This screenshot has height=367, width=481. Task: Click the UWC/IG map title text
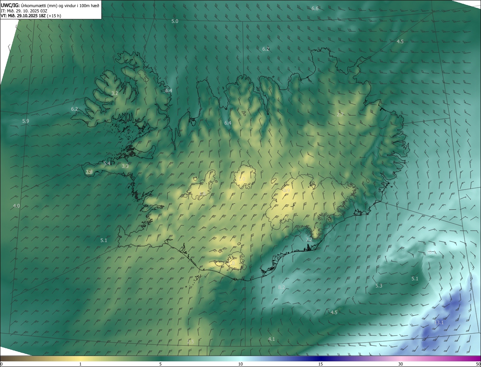pyautogui.click(x=50, y=5)
